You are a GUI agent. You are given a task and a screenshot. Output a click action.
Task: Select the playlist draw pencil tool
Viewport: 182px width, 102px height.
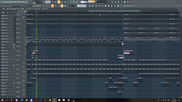point(7,9)
